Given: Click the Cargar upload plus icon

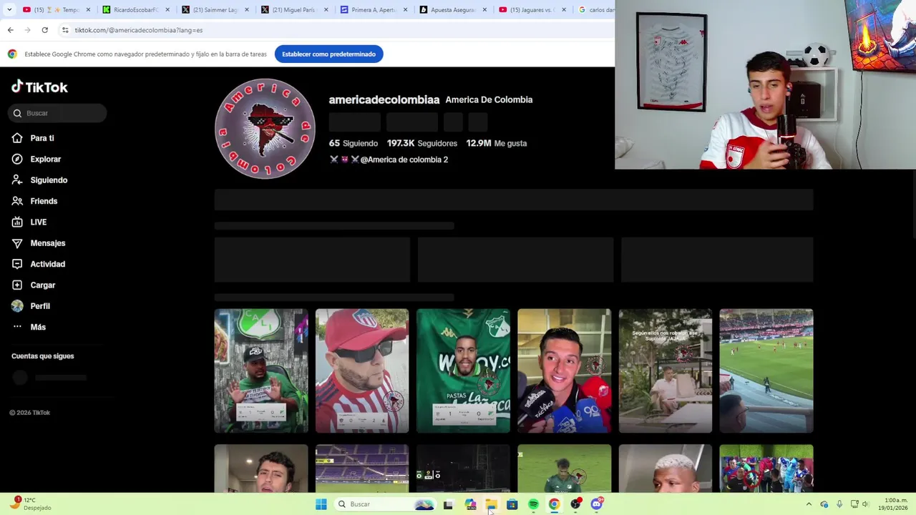Looking at the screenshot, I should point(17,285).
